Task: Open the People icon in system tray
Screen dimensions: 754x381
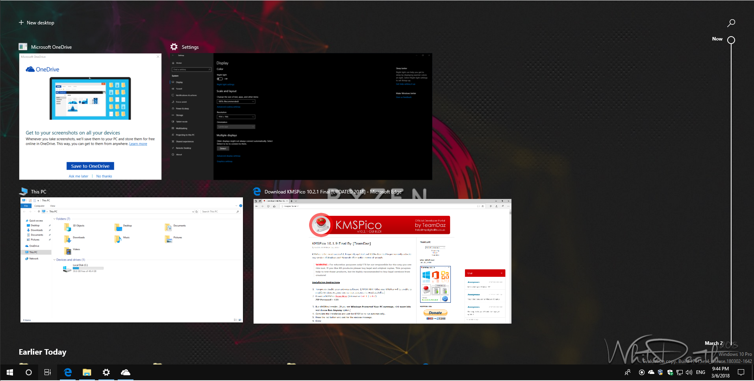Action: (x=628, y=372)
